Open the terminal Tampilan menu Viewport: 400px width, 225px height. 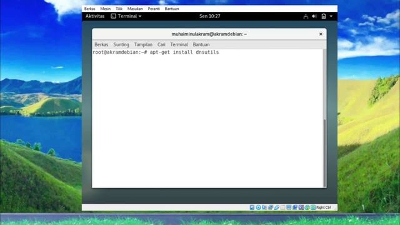pyautogui.click(x=143, y=44)
